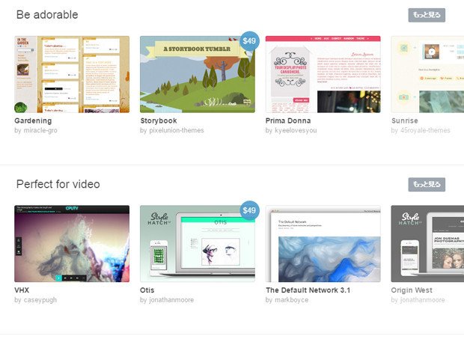464x339 pixels.
Task: Open The Default Network 3.1 title link
Action: 308,290
